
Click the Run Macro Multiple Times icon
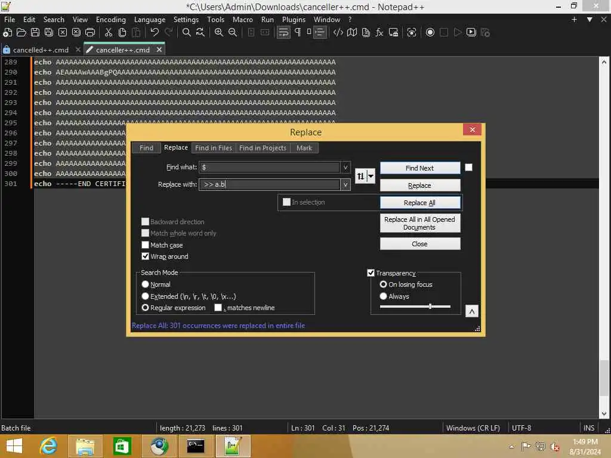pyautogui.click(x=471, y=32)
